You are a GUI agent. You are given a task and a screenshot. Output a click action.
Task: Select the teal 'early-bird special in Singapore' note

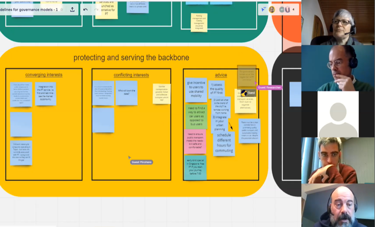tap(195, 168)
